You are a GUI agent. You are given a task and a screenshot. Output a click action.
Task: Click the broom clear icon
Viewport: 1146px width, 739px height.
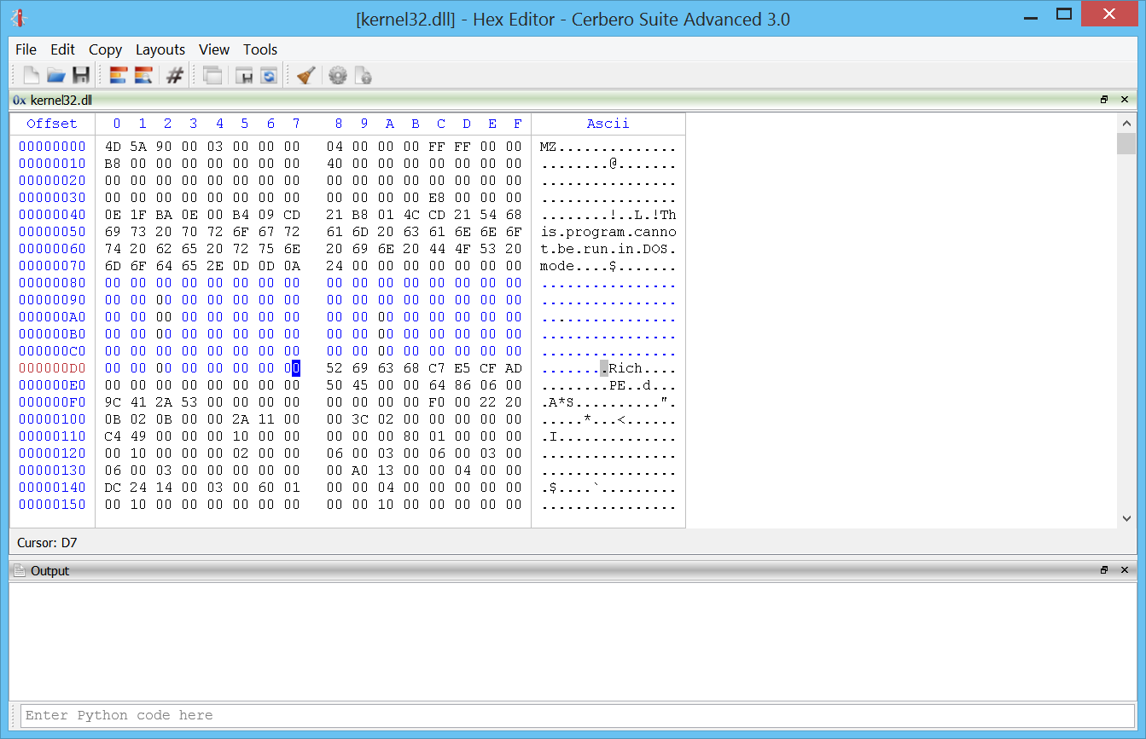click(x=306, y=76)
